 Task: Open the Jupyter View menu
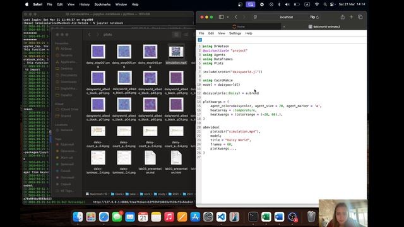click(x=222, y=33)
